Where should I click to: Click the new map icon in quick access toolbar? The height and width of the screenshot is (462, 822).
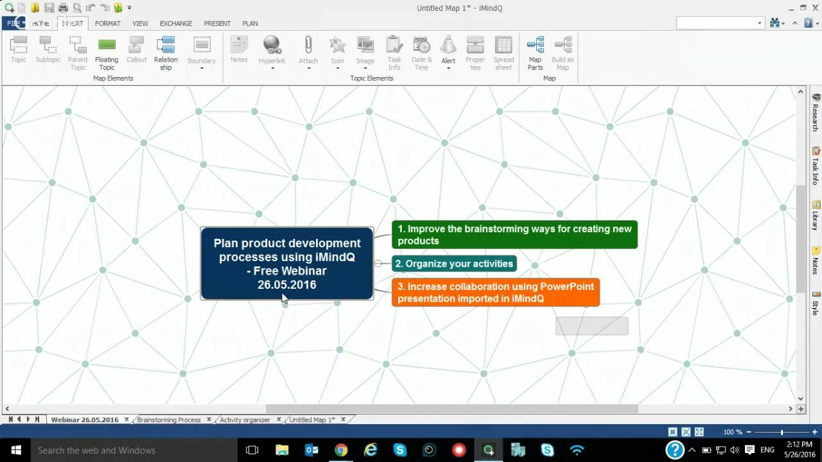pyautogui.click(x=22, y=8)
